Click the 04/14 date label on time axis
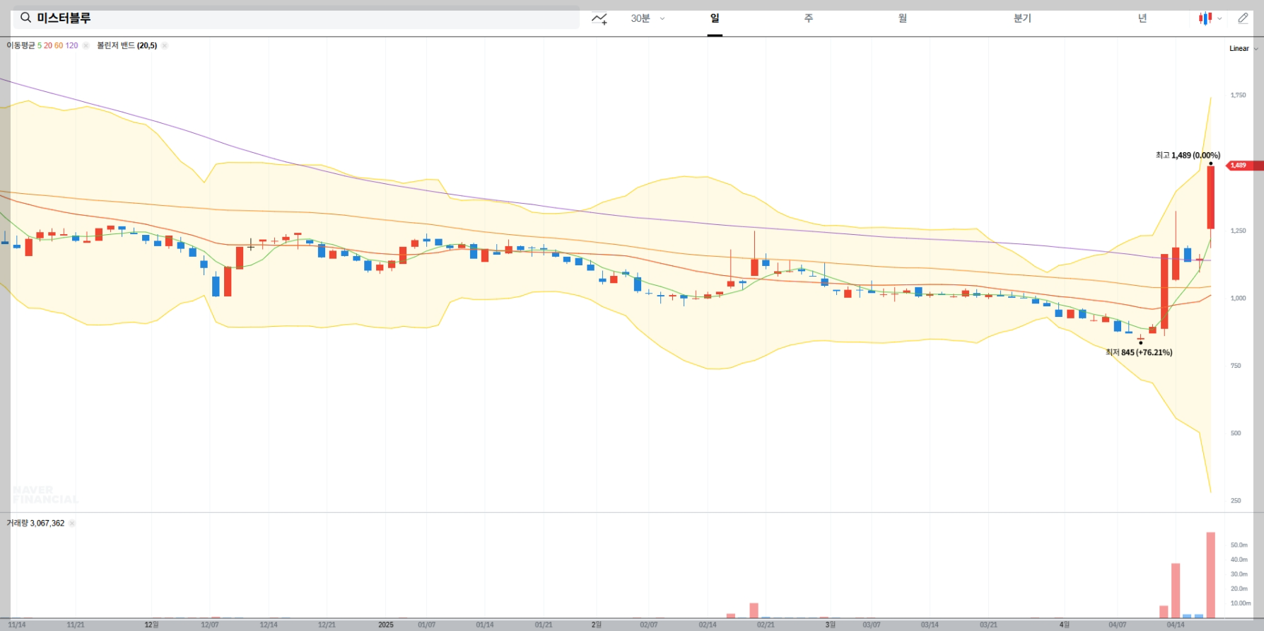 tap(1175, 625)
